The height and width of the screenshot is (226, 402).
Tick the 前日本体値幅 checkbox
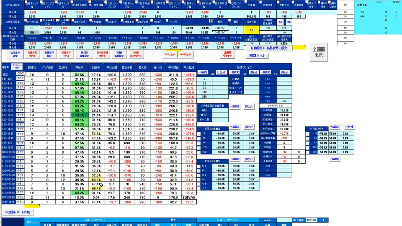(72, 3)
